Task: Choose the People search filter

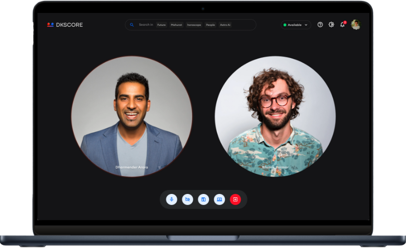Action: 210,25
